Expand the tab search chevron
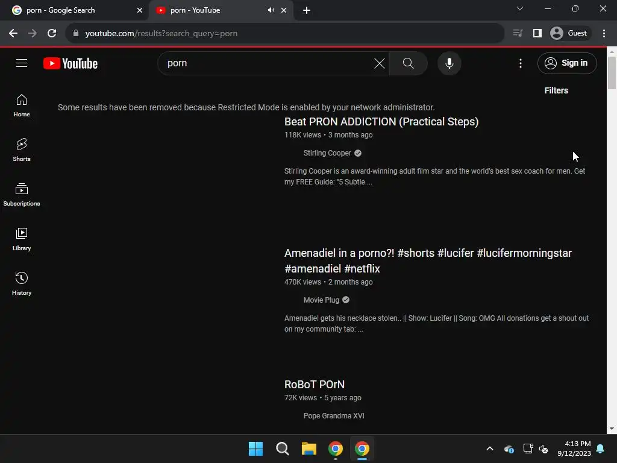Viewport: 617px width, 463px height. (x=520, y=8)
